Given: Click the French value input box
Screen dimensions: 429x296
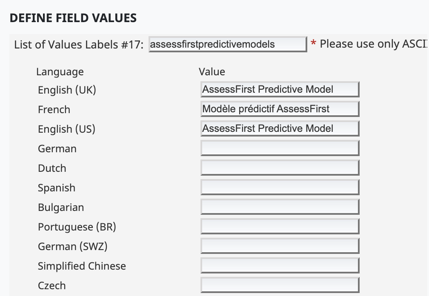Looking at the screenshot, I should 280,109.
